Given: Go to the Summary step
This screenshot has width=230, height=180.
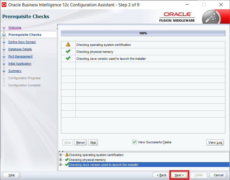Looking at the screenshot, I should (15, 71).
